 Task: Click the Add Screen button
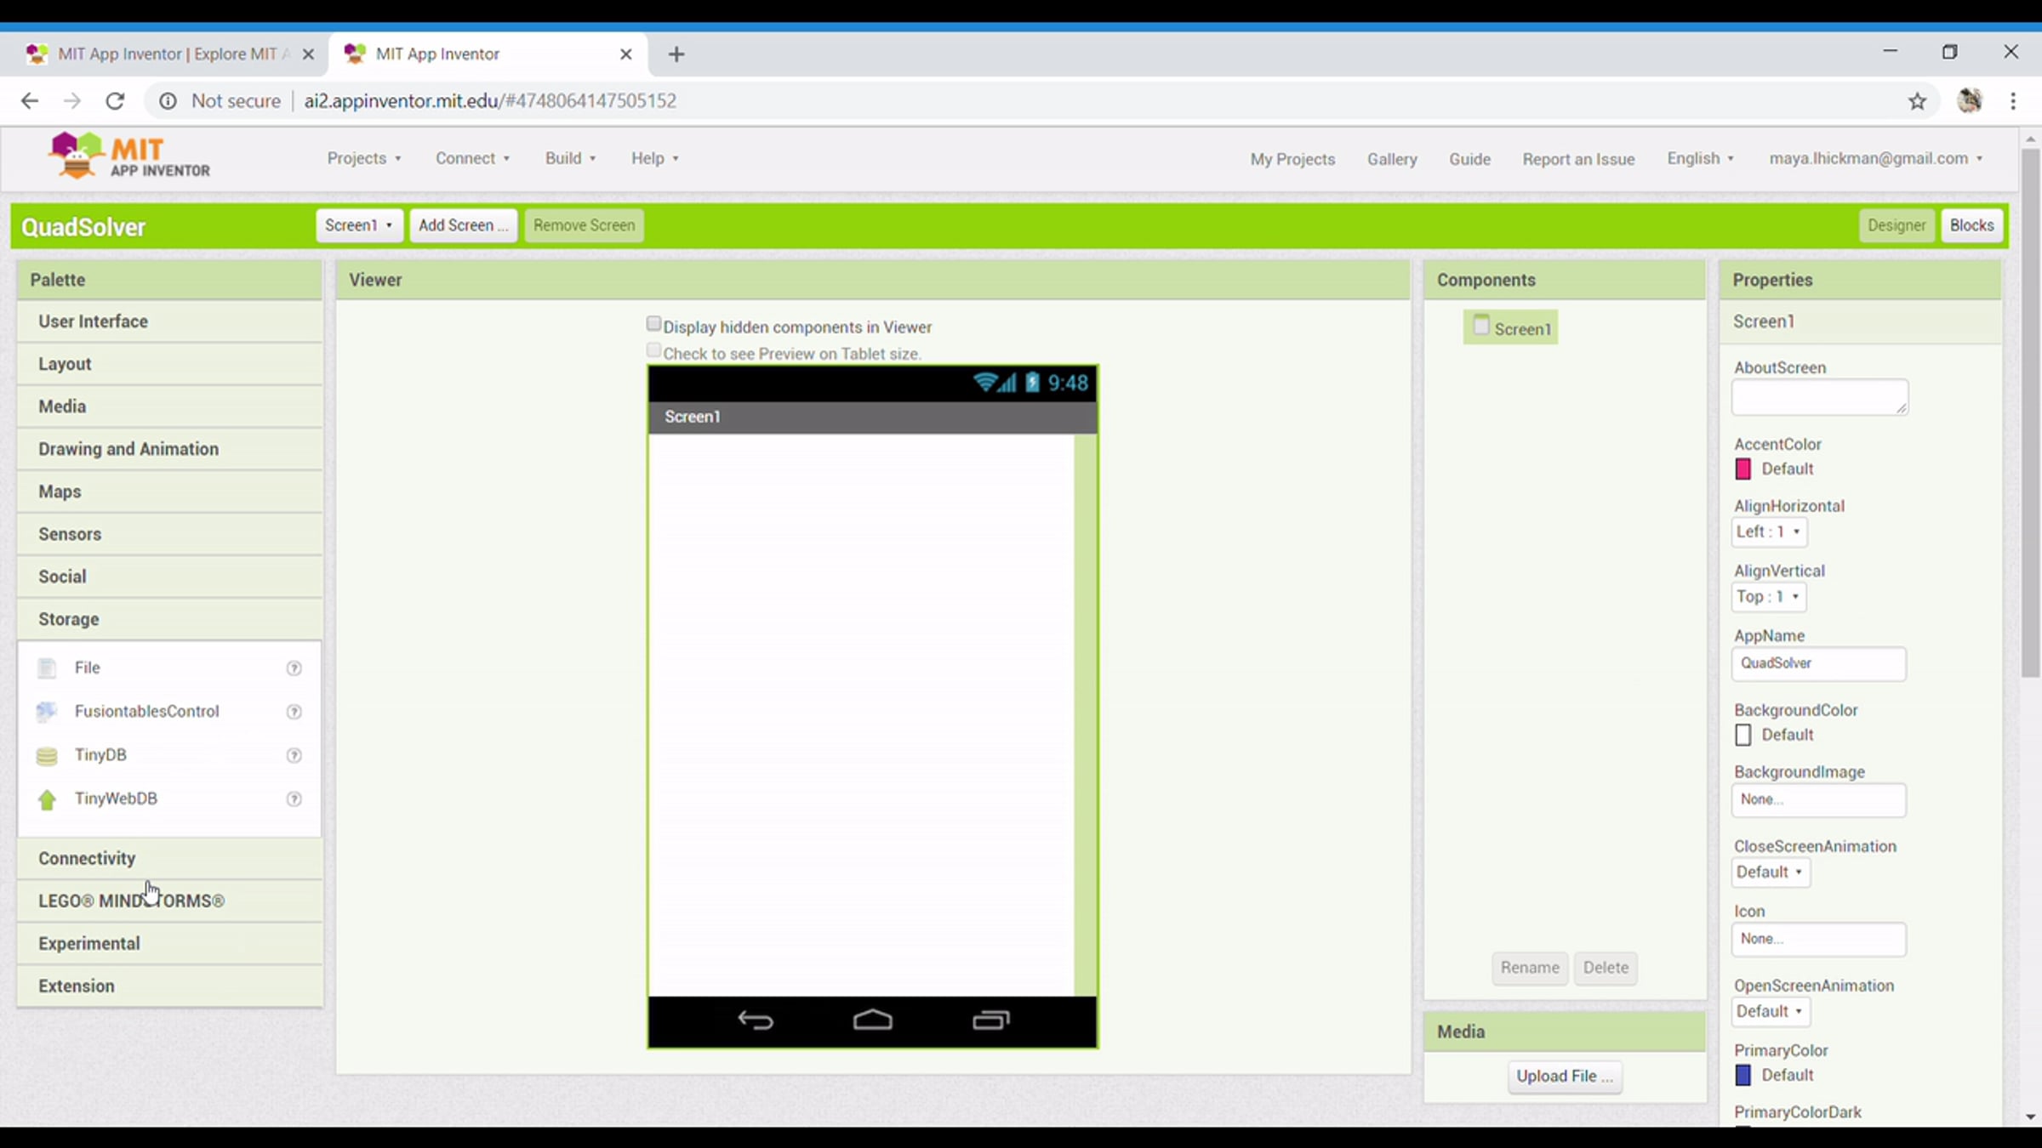(463, 225)
